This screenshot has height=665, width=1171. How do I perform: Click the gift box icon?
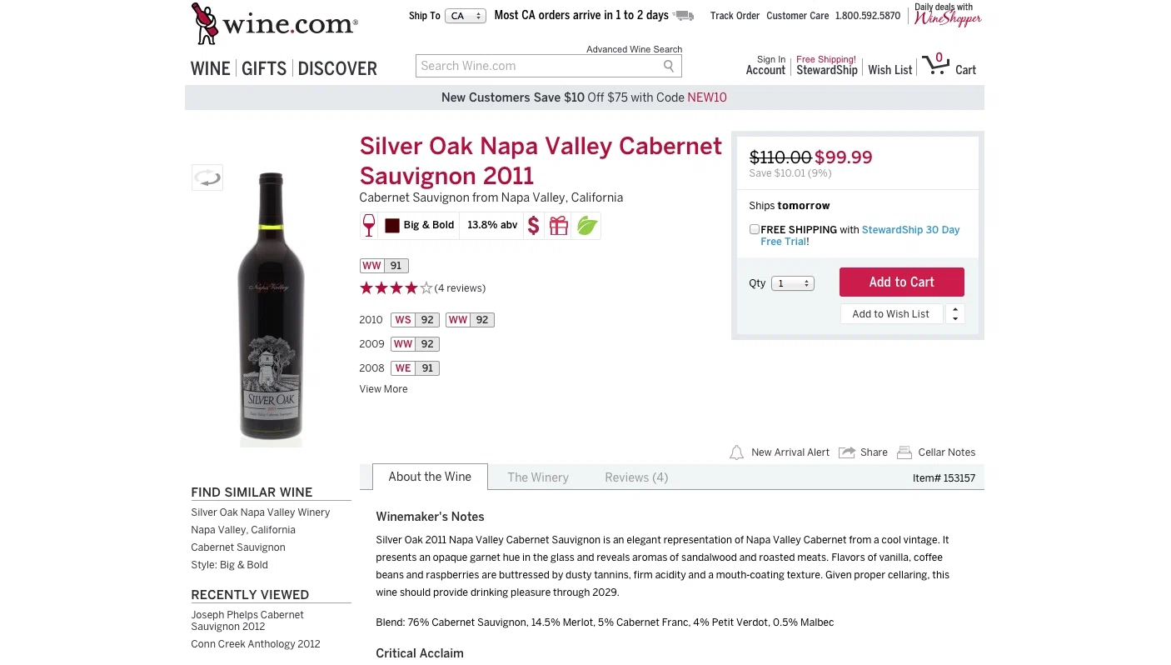[559, 226]
